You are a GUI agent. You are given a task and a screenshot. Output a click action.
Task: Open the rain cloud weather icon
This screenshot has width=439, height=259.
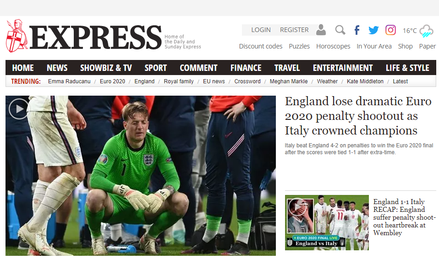[426, 31]
